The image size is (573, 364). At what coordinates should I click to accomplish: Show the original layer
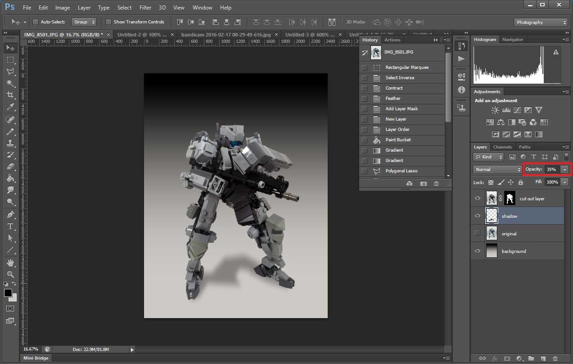coord(478,234)
